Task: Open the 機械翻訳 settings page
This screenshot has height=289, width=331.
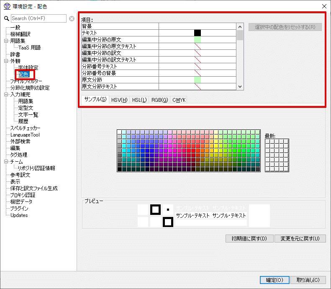Action: pyautogui.click(x=21, y=34)
